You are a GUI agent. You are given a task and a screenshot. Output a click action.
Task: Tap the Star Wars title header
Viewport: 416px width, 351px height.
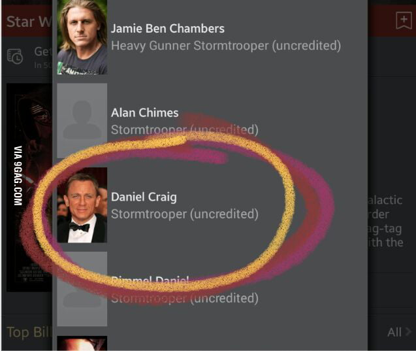click(x=29, y=22)
